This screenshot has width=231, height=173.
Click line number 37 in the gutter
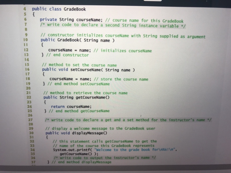click(33, 162)
